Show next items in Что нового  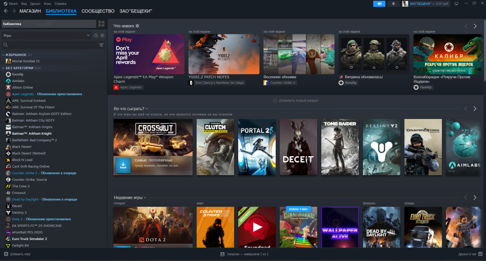475,26
